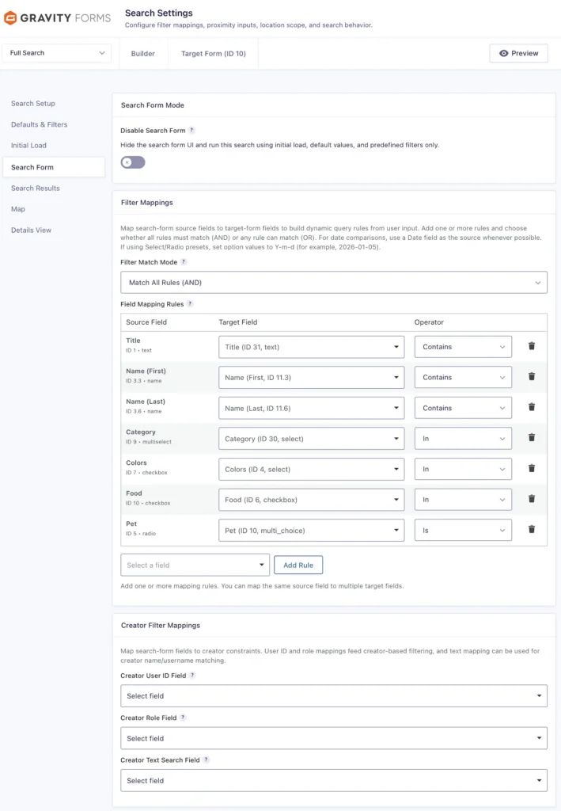Open the Category operator In dropdown
Viewport: 561px width, 811px height.
[x=464, y=439]
